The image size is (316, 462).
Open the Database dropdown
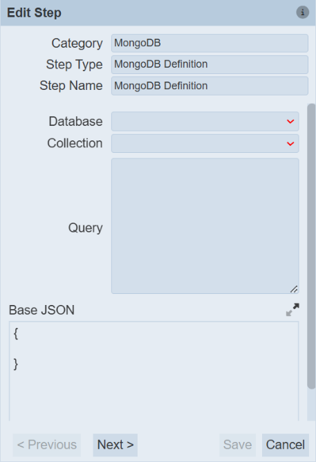coord(205,122)
